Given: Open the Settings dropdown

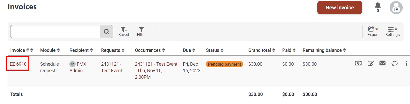Looking at the screenshot, I should pos(392,32).
